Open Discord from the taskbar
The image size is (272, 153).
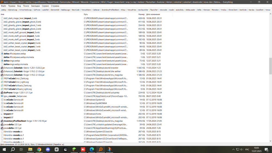[x=48, y=149]
